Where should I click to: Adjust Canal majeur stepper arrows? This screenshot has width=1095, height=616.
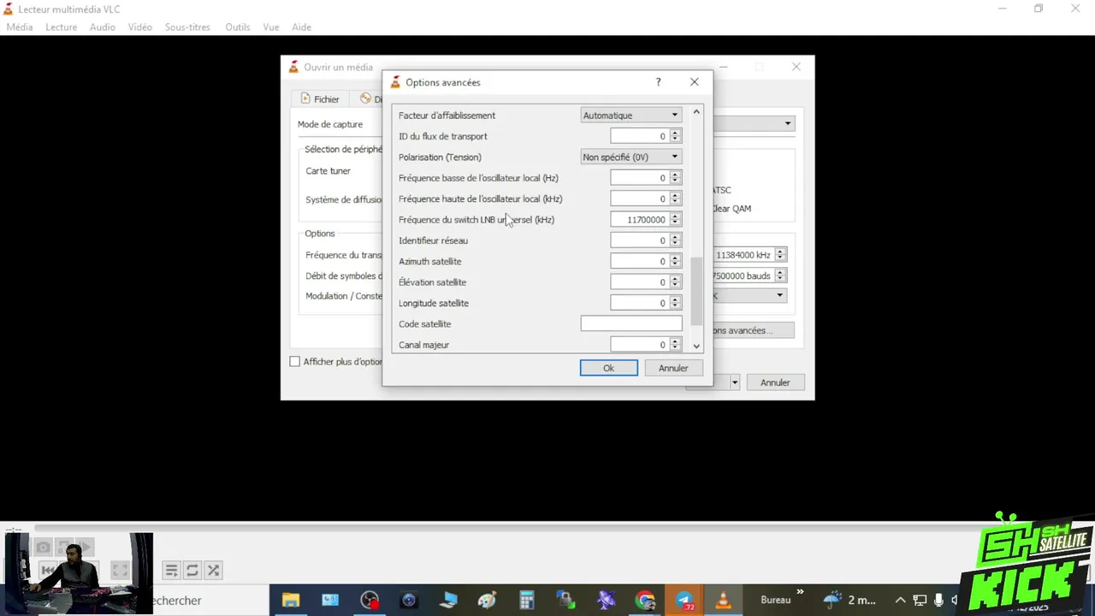675,345
